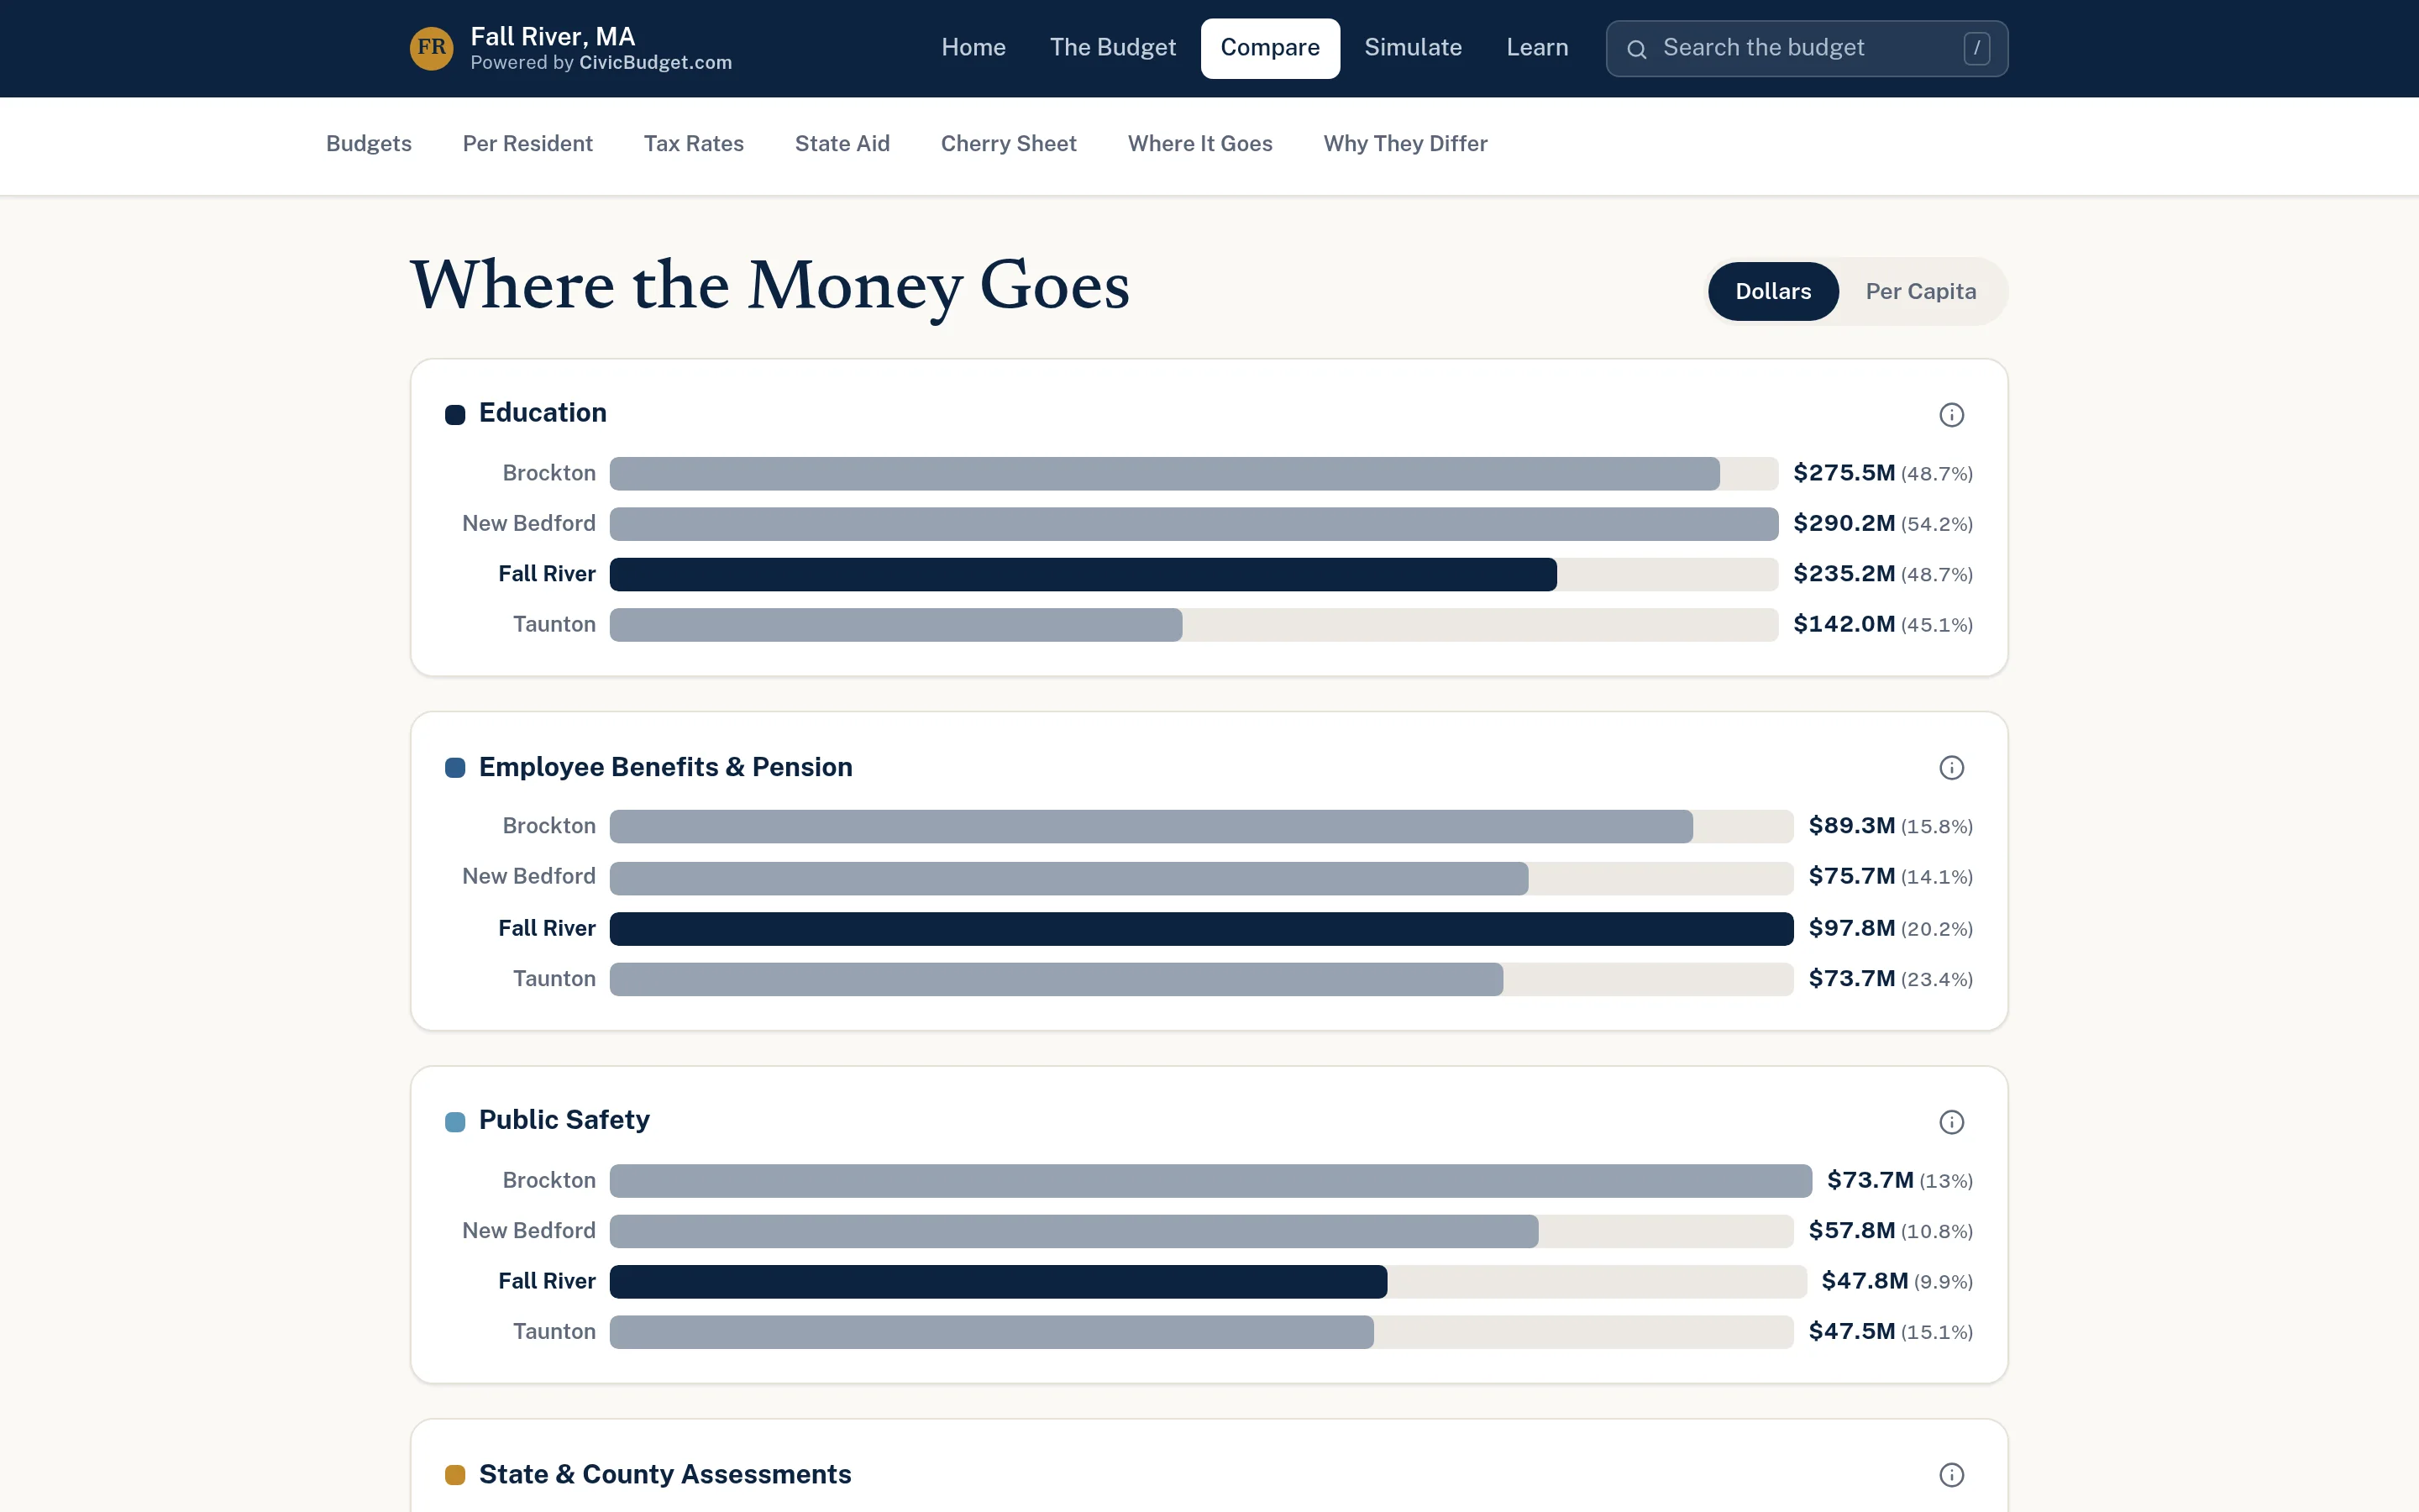Open info icon for Employee Benefits & Pension
Viewport: 2419px width, 1512px height.
(1951, 768)
